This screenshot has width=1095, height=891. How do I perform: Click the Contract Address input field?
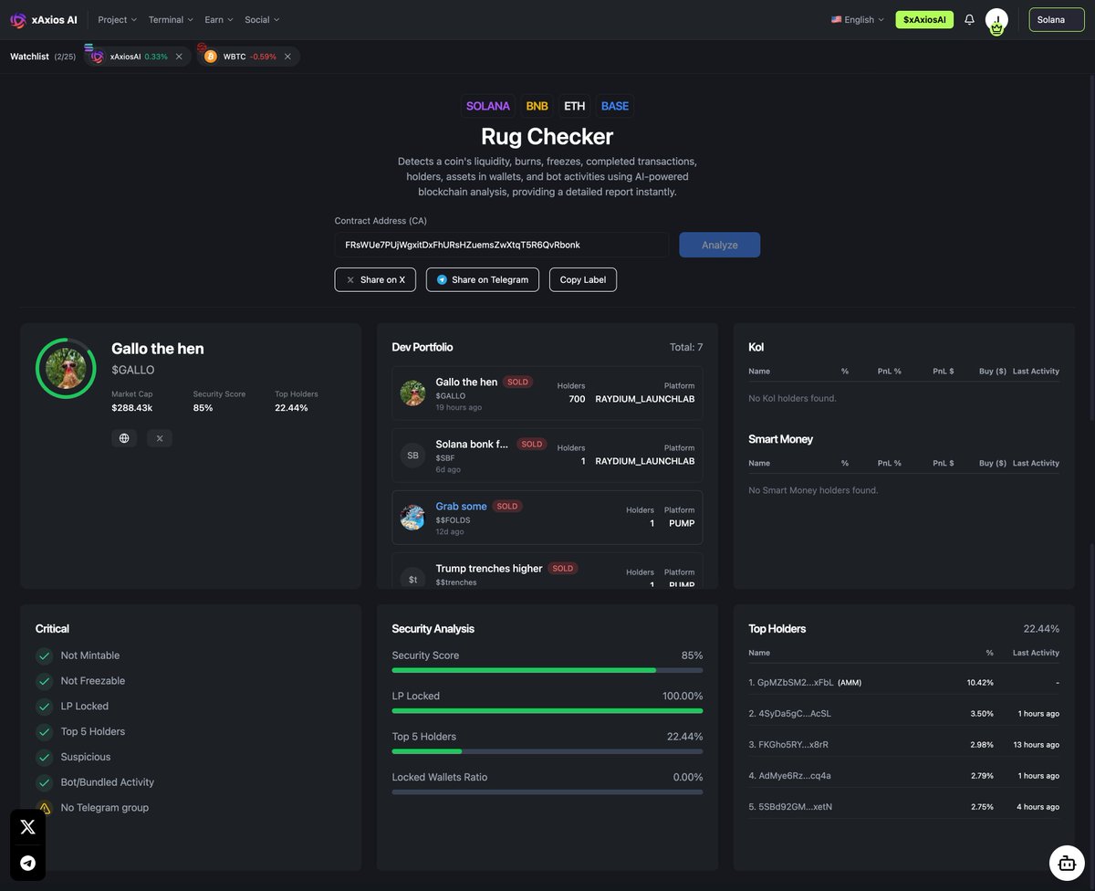click(502, 245)
